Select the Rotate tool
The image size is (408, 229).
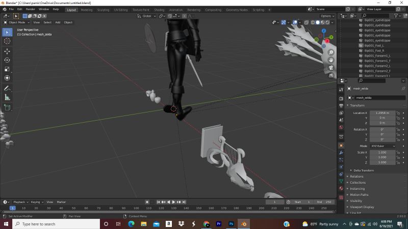click(x=7, y=60)
